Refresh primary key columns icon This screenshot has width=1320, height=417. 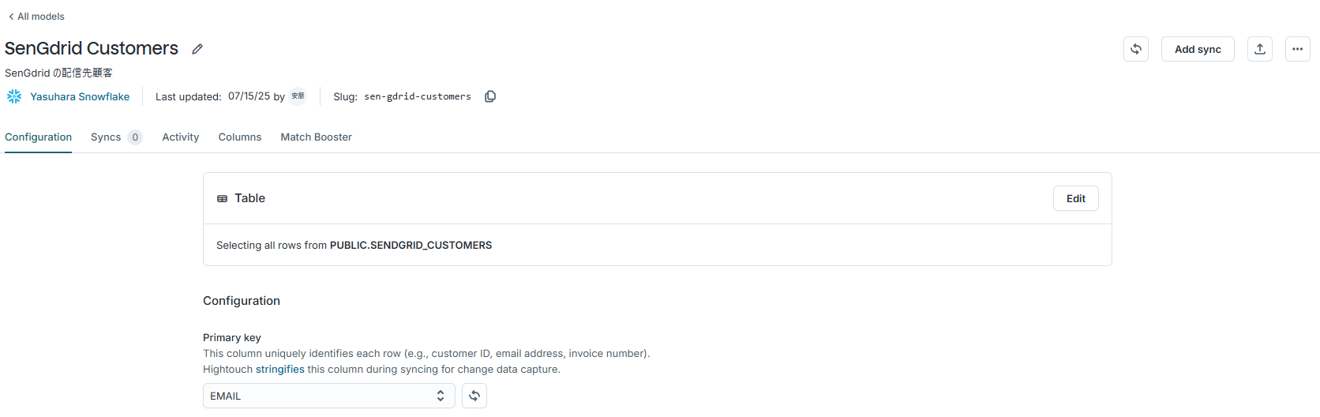[474, 396]
